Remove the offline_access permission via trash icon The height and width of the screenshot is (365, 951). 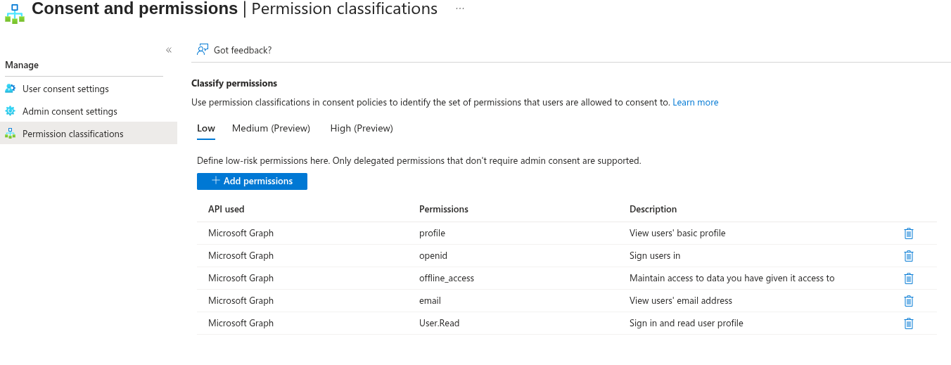908,278
